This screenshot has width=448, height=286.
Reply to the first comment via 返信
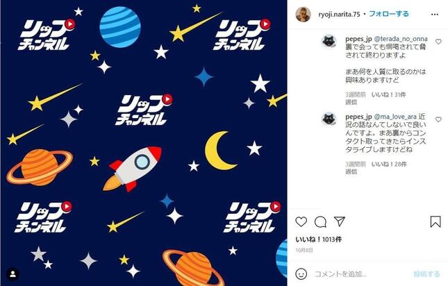pos(351,102)
